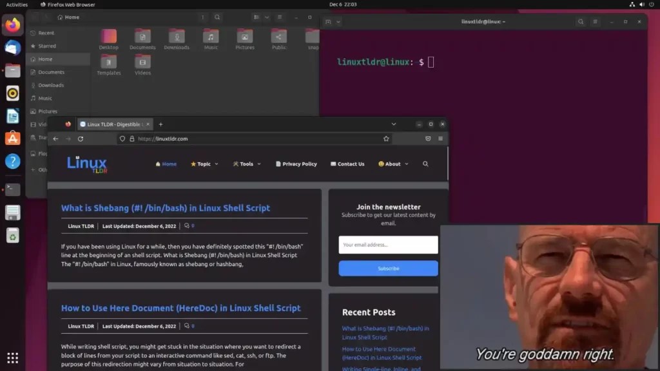Click the Firefox URL address bar

[255, 139]
